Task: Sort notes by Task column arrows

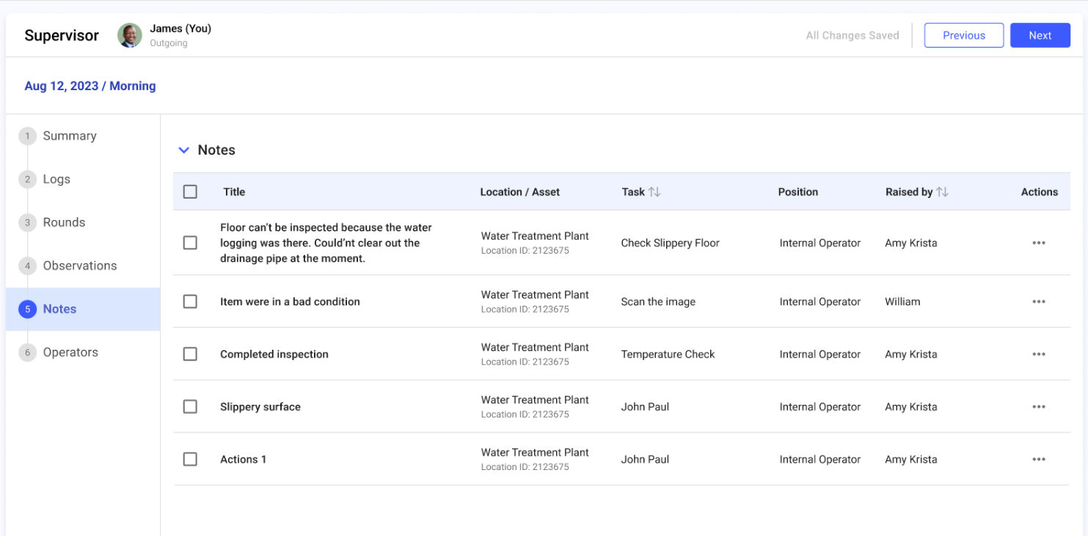Action: click(654, 192)
